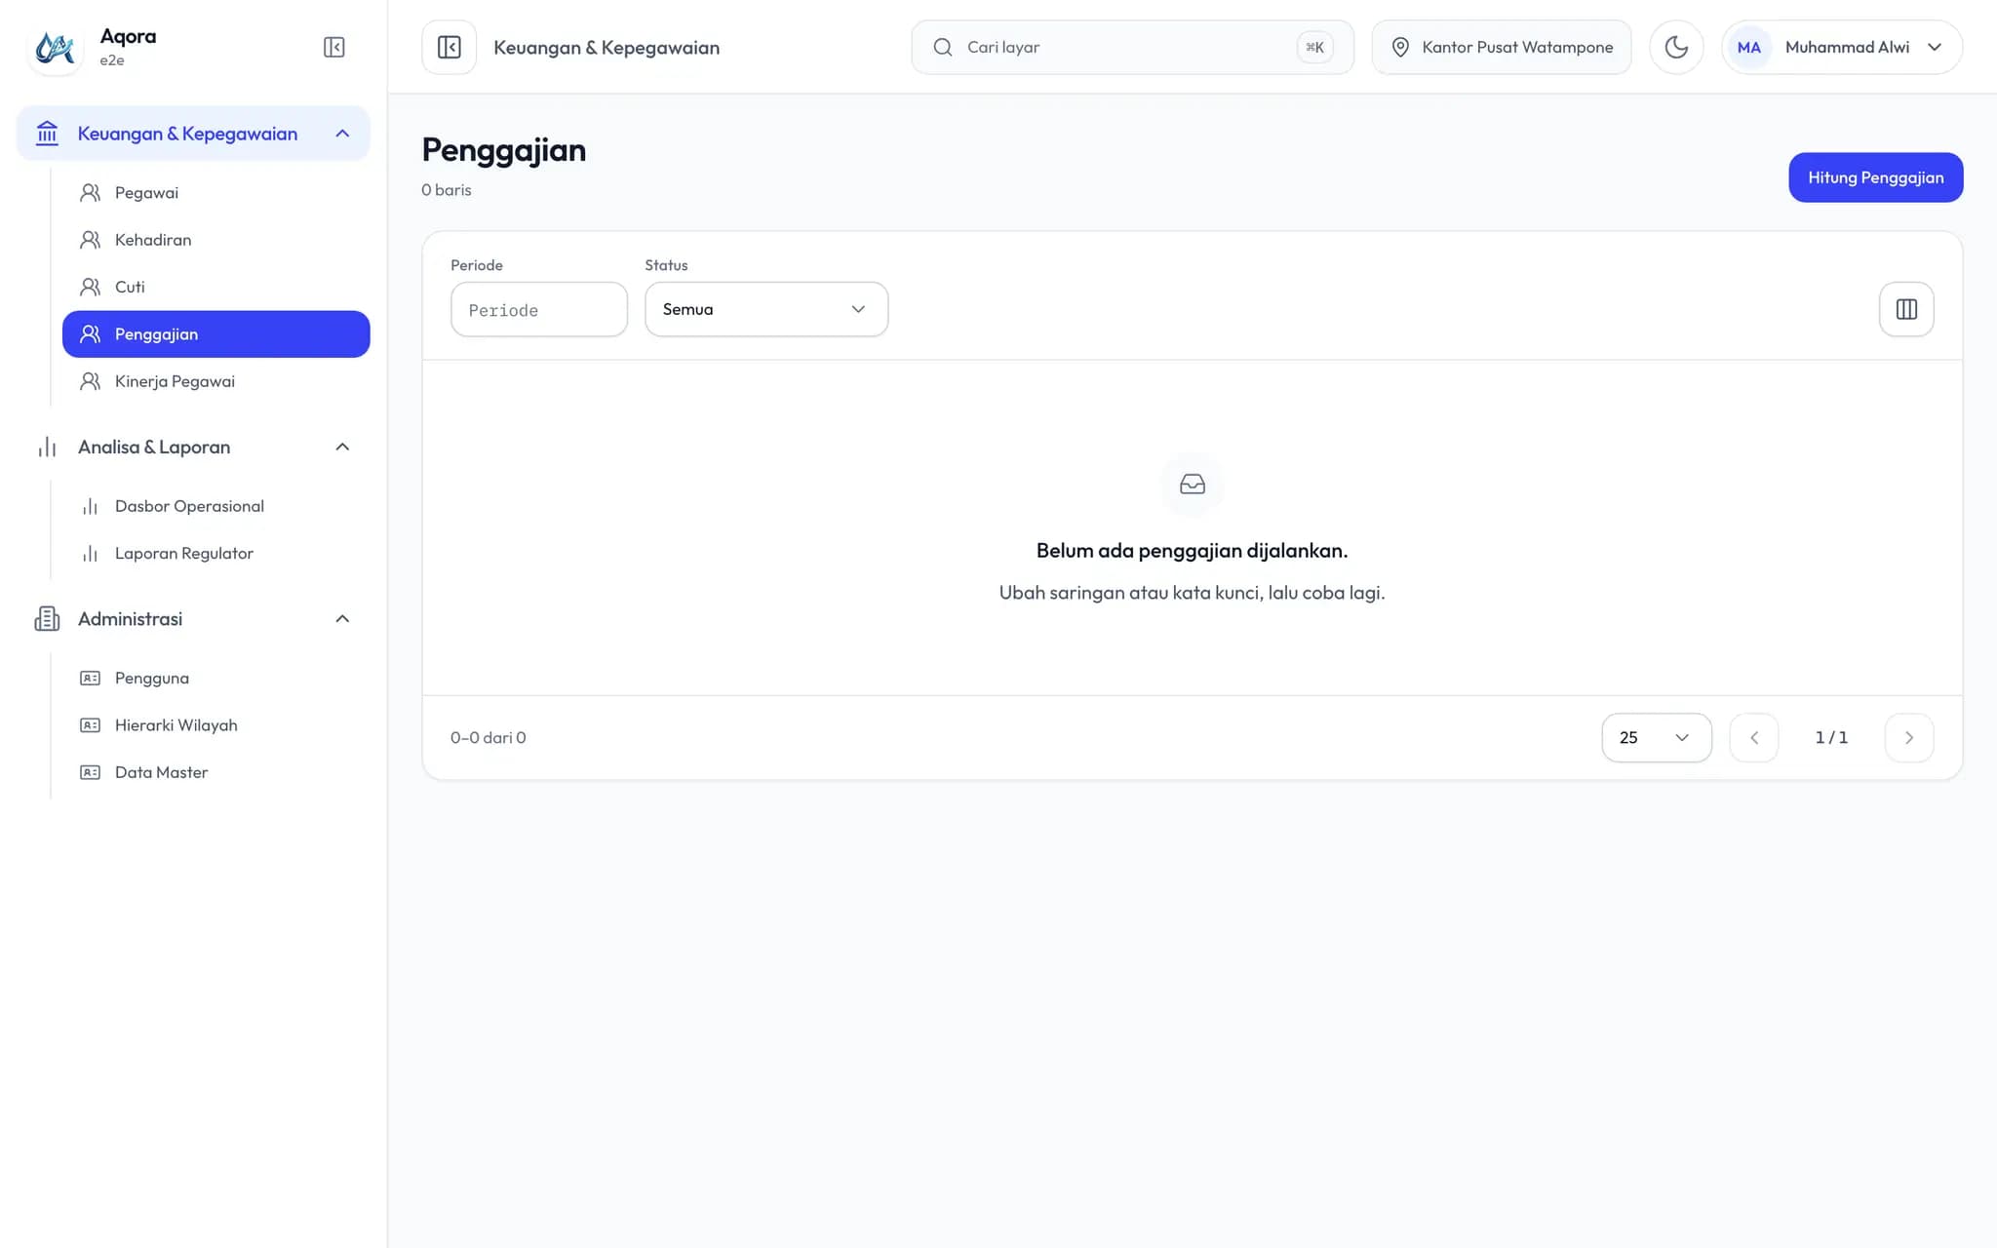The width and height of the screenshot is (1997, 1248).
Task: Click the Keuangan & Kepegawaian header breadcrumb
Action: (607, 47)
